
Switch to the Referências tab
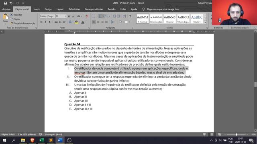click(74, 9)
